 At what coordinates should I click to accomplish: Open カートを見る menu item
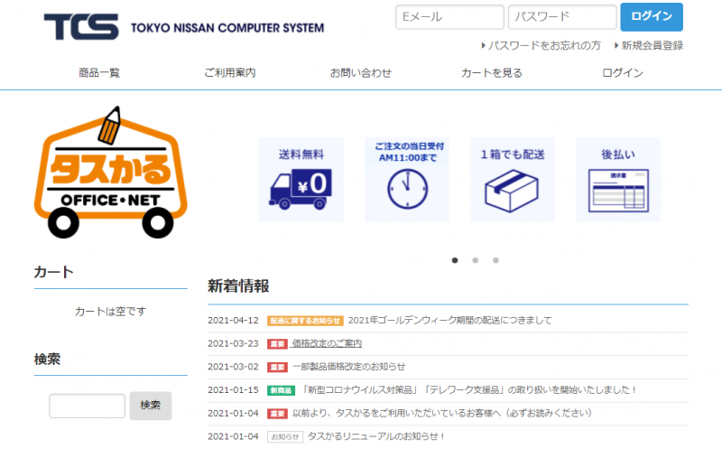[492, 73]
